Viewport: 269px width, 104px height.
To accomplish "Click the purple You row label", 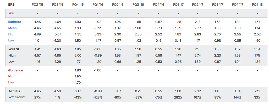I will tap(11, 13).
